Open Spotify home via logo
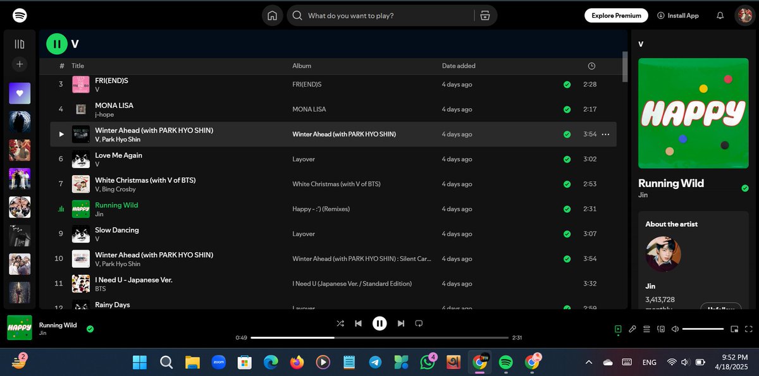The image size is (759, 376). [x=20, y=15]
